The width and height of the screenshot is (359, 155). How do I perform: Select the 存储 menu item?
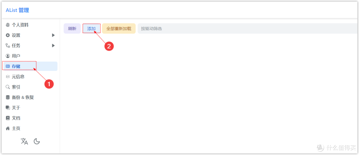[30, 66]
